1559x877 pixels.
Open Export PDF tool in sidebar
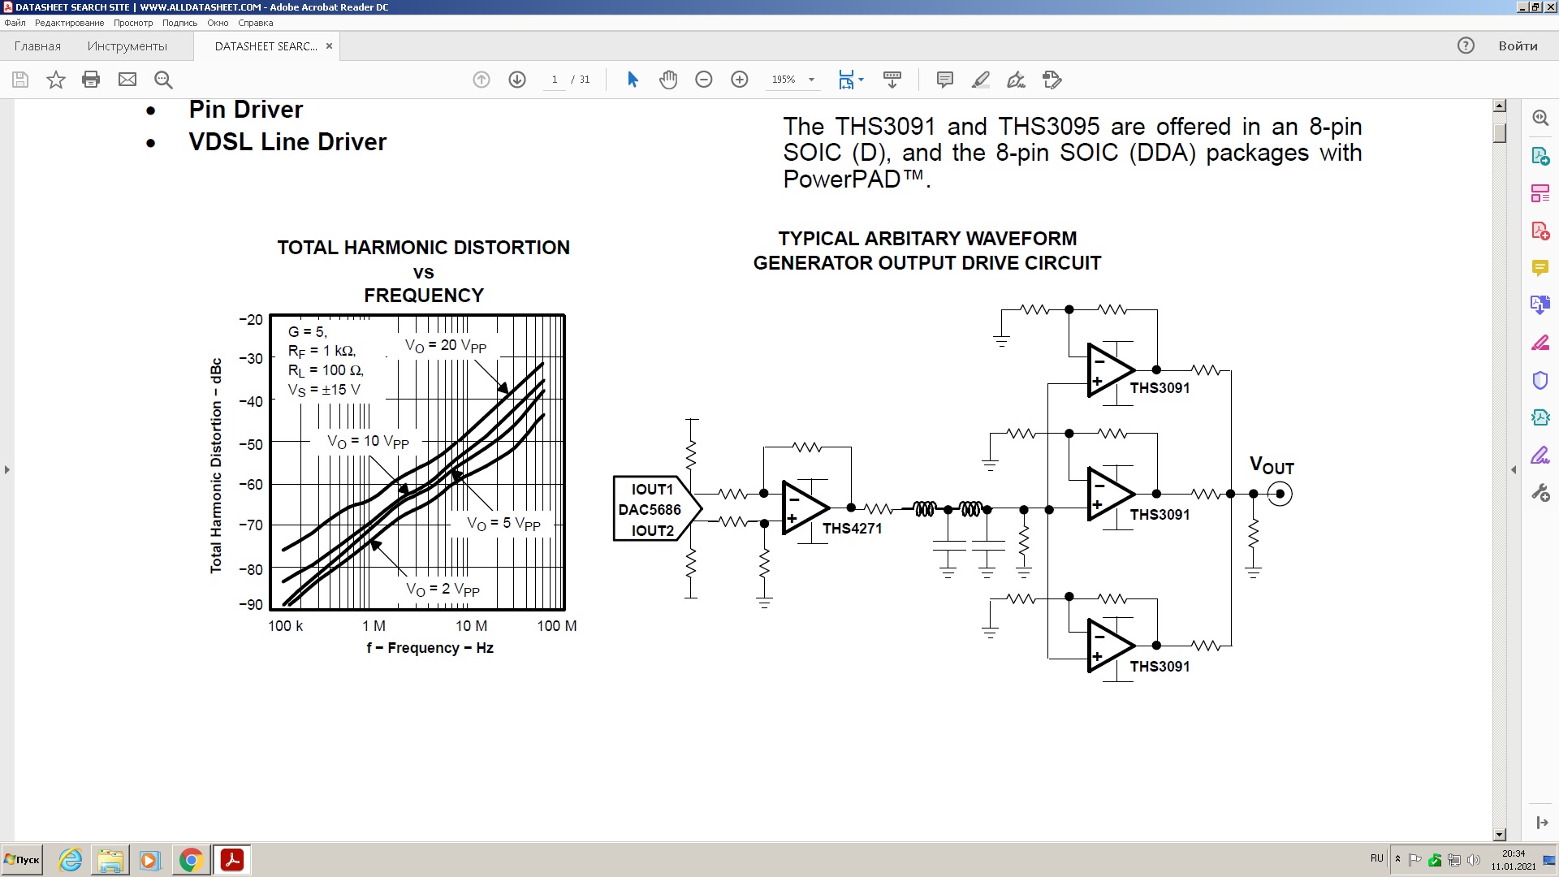tap(1540, 156)
